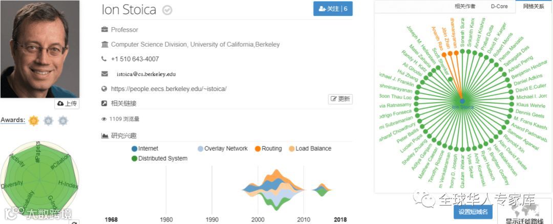Click the 更新 update button
Viewport: 553px width, 224px height.
341,99
